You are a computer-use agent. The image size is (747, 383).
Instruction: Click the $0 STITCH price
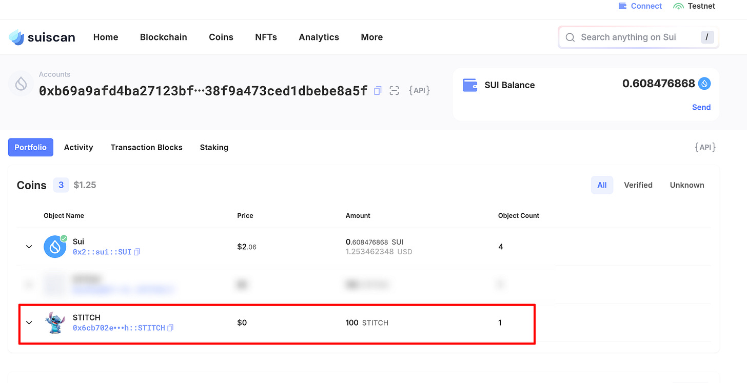(242, 322)
